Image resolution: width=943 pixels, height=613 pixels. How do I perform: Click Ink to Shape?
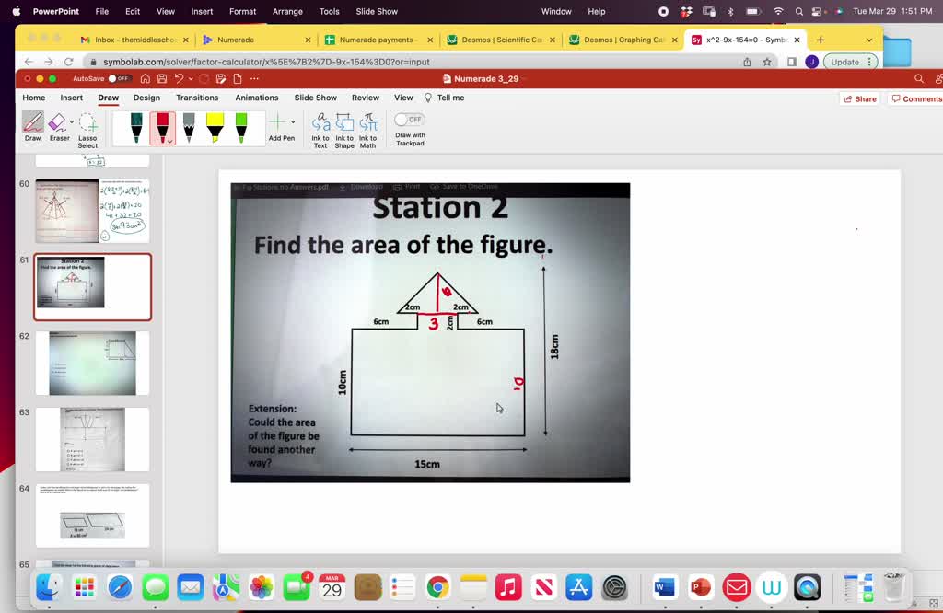[x=344, y=130]
